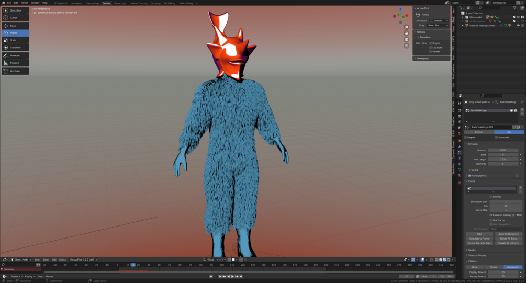The width and height of the screenshot is (526, 283).
Task: Enable the Advanced checkbox
Action: (496, 137)
